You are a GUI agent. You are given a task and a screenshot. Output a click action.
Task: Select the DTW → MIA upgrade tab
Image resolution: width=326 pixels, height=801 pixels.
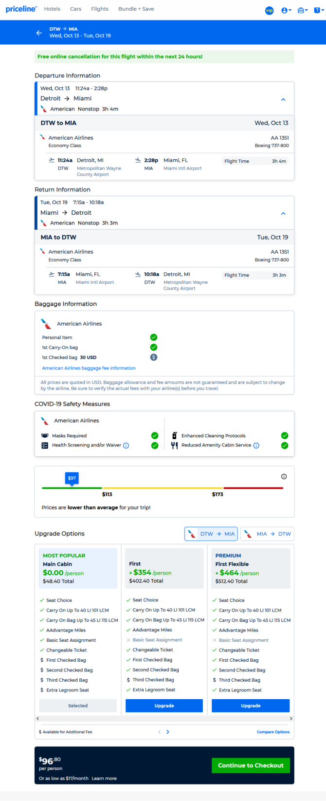[x=211, y=534]
